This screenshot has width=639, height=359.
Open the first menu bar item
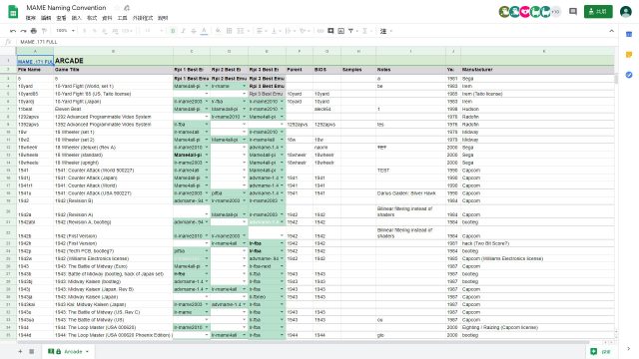pos(31,18)
